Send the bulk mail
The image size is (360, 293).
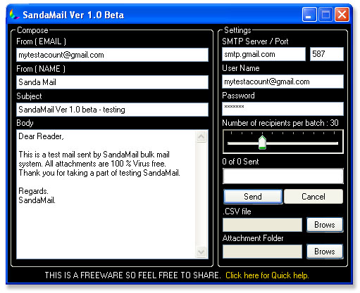coord(253,197)
